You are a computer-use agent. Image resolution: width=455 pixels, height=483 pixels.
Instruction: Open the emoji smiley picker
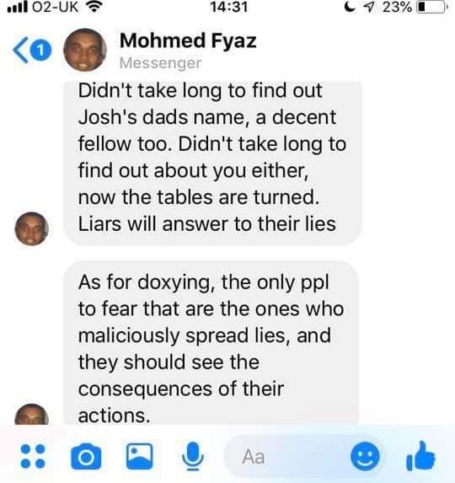tap(365, 456)
